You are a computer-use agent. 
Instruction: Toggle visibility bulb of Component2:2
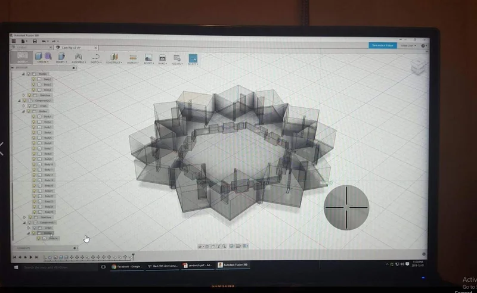coord(24,101)
